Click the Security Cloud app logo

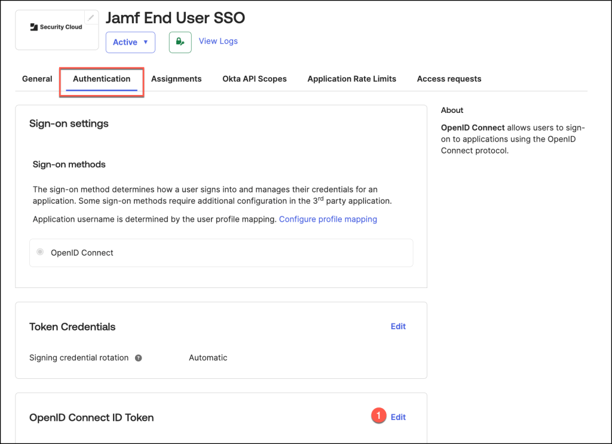[56, 27]
